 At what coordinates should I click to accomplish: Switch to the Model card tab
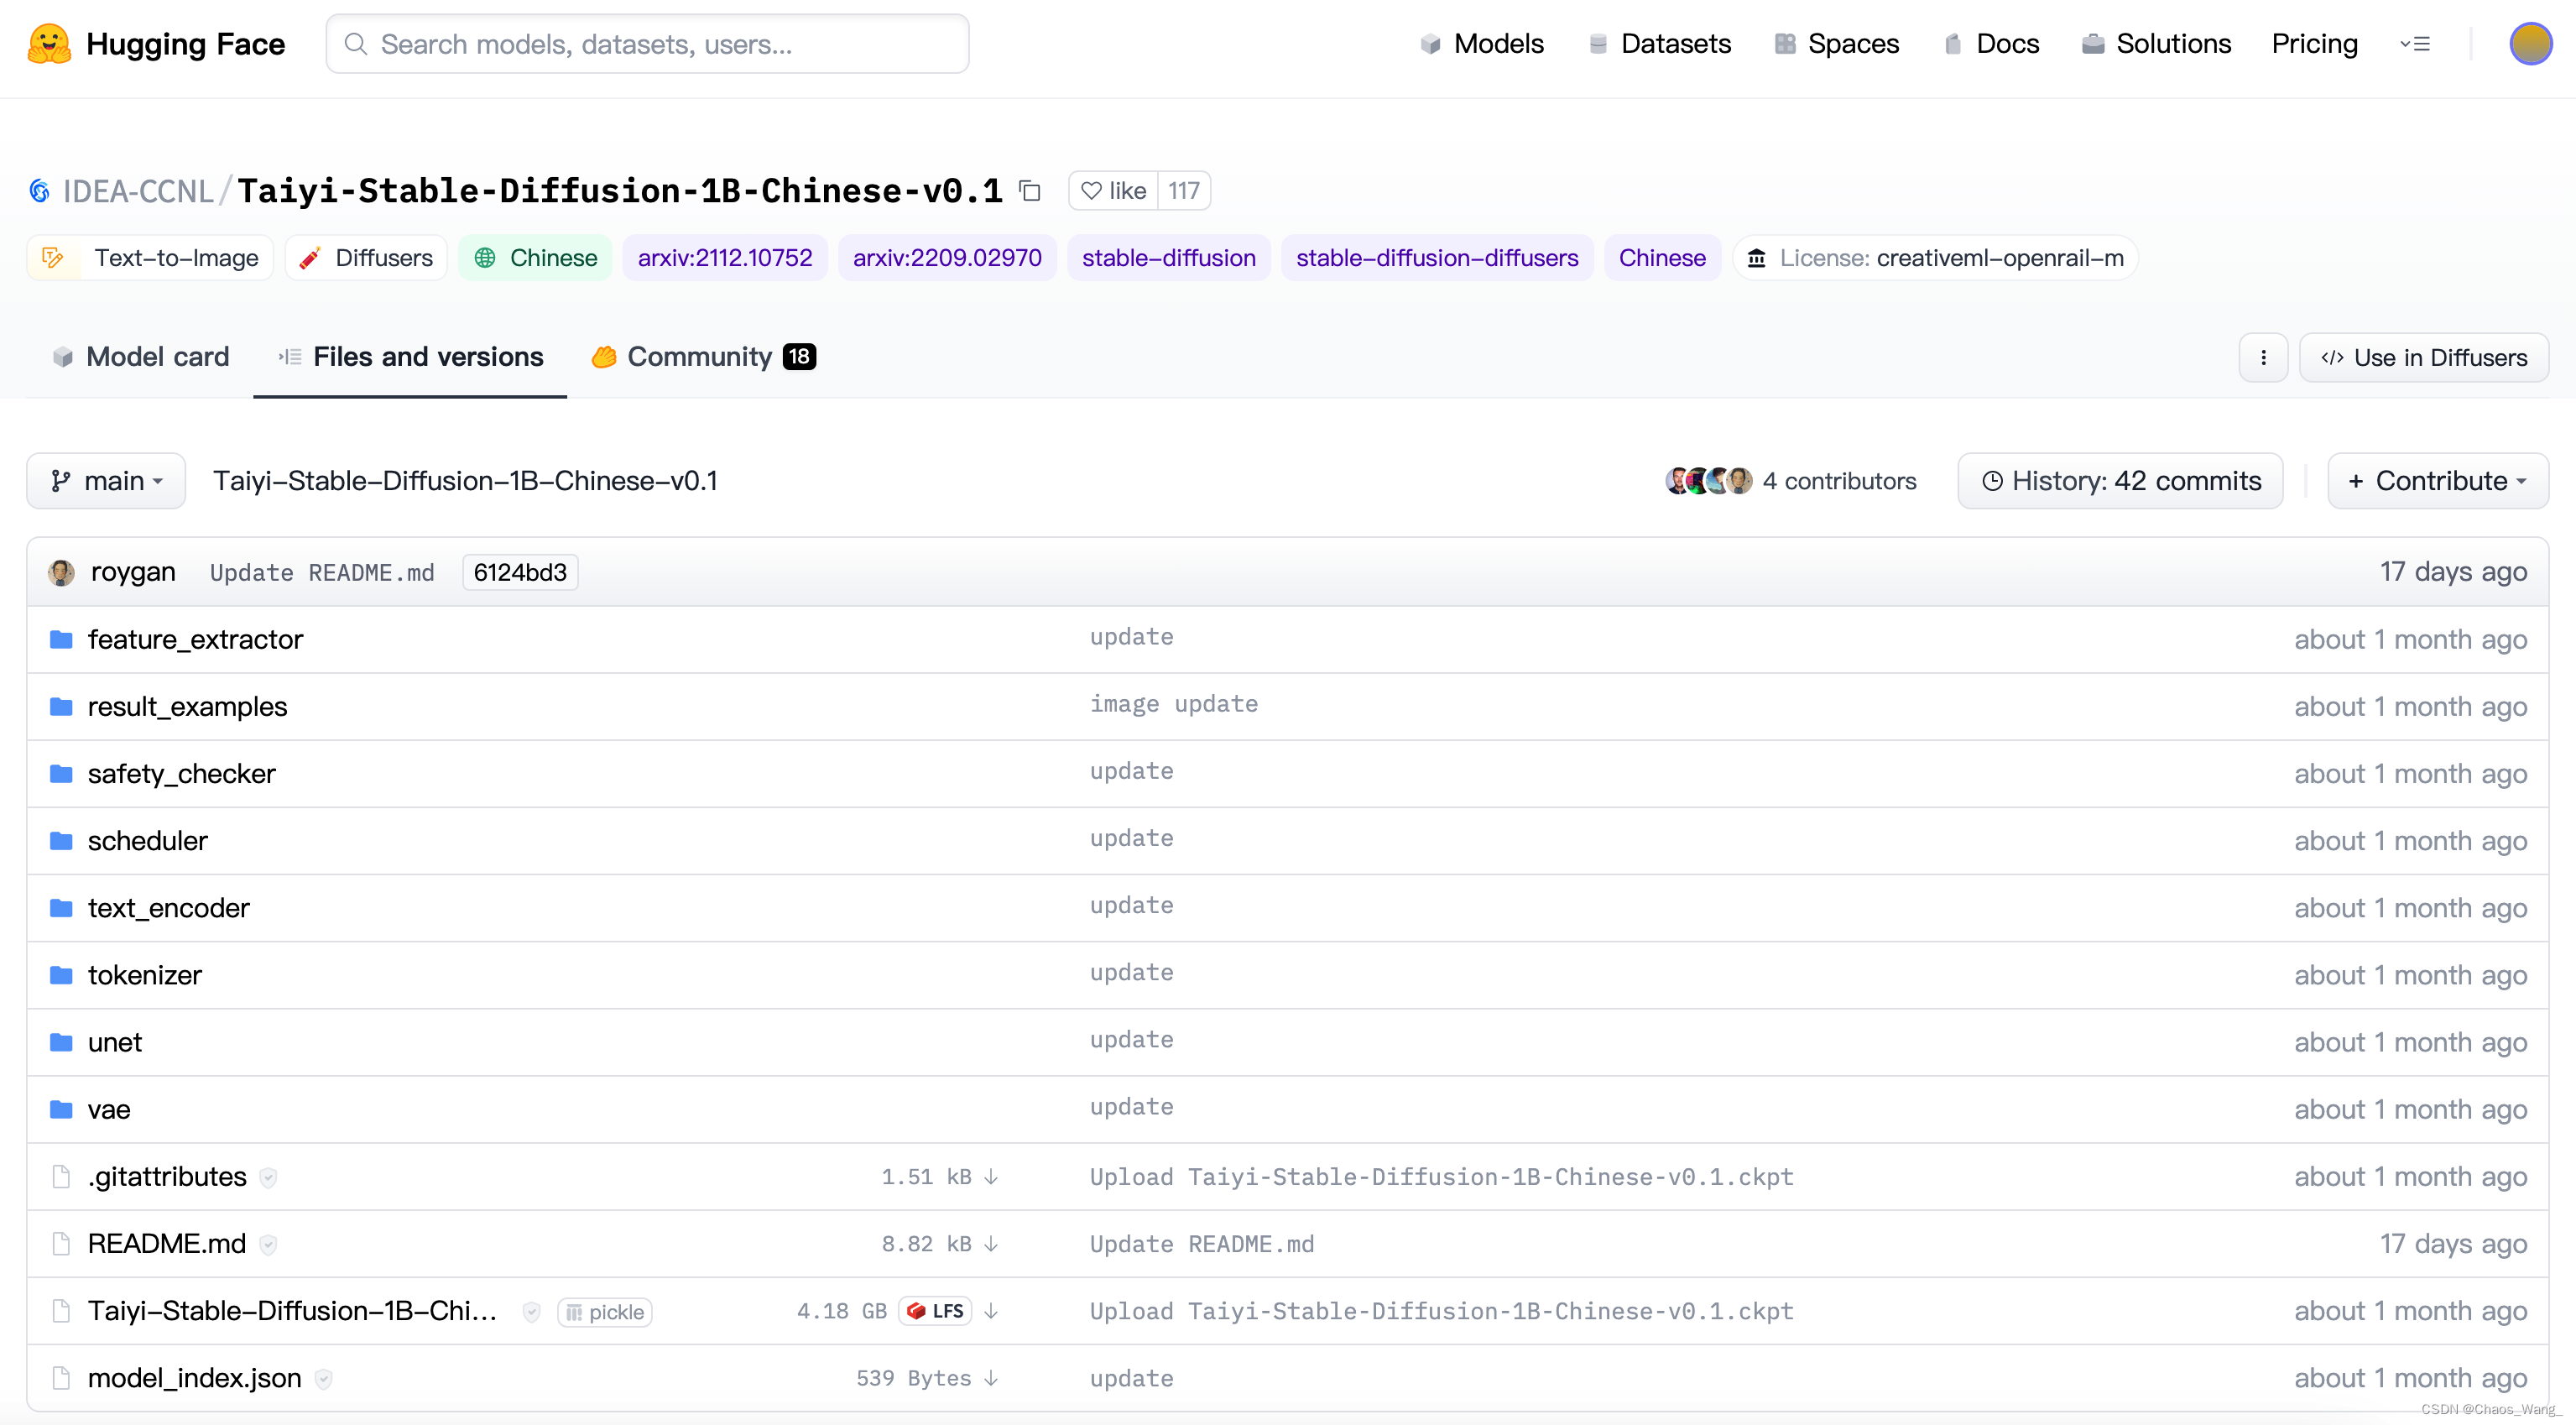(141, 357)
